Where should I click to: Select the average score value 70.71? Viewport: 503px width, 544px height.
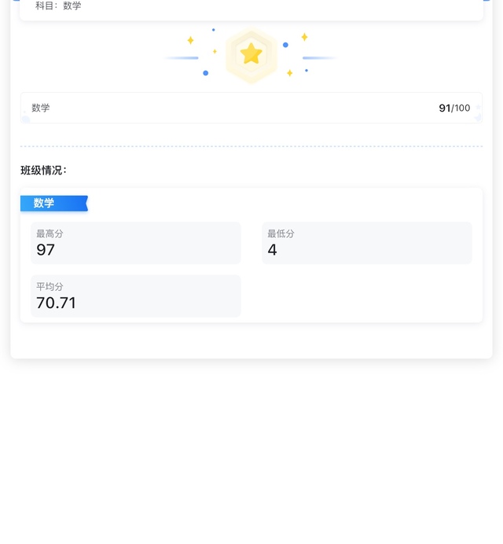tap(56, 303)
